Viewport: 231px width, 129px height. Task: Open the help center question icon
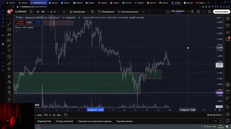pos(228,121)
